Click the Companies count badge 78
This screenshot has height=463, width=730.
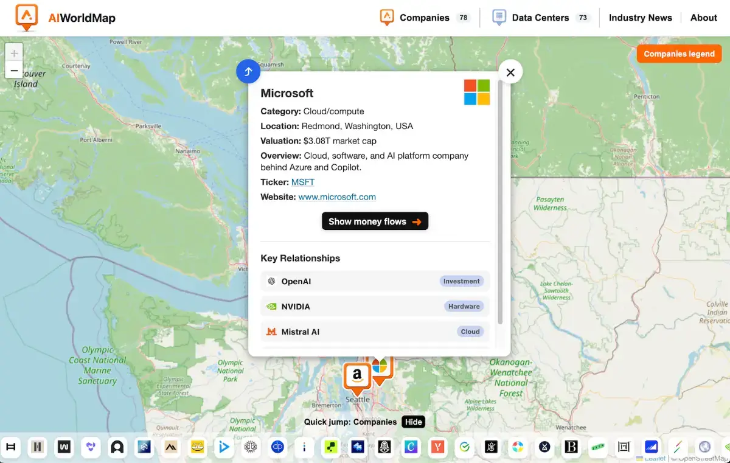click(x=464, y=18)
